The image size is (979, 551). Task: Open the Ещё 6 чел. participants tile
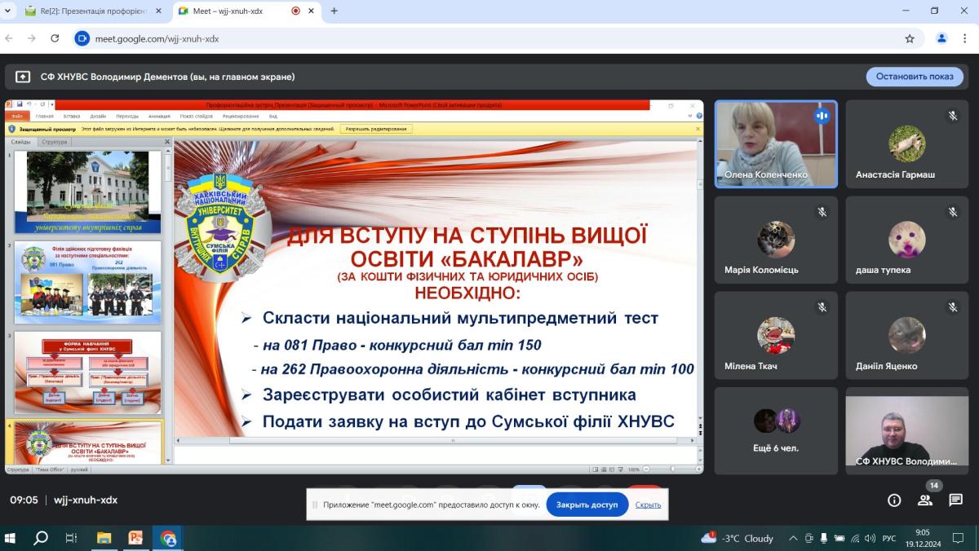[x=776, y=430]
